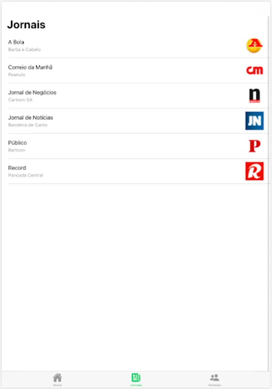Click the "Bandeira de Canto" subtitle
Screen dimensions: 272x389
(28, 125)
